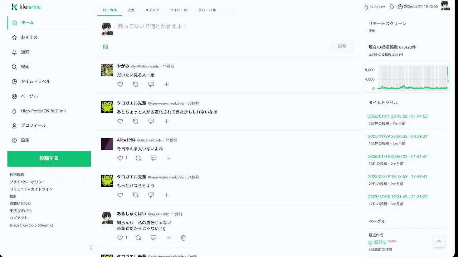458x257 pixels.
Task: Attach an image using the composer's image icon
Action: click(x=106, y=47)
